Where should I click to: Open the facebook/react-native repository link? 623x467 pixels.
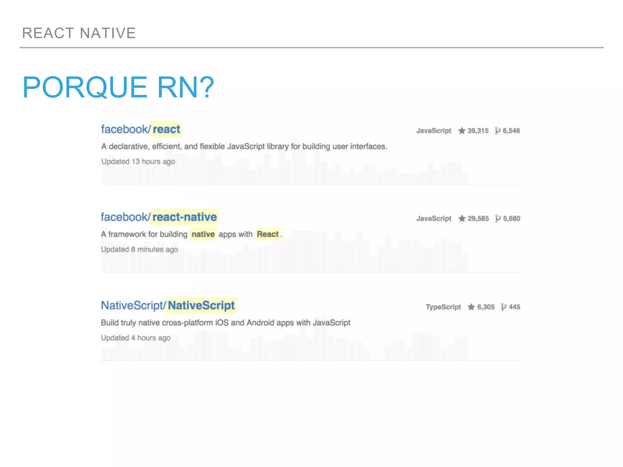159,217
